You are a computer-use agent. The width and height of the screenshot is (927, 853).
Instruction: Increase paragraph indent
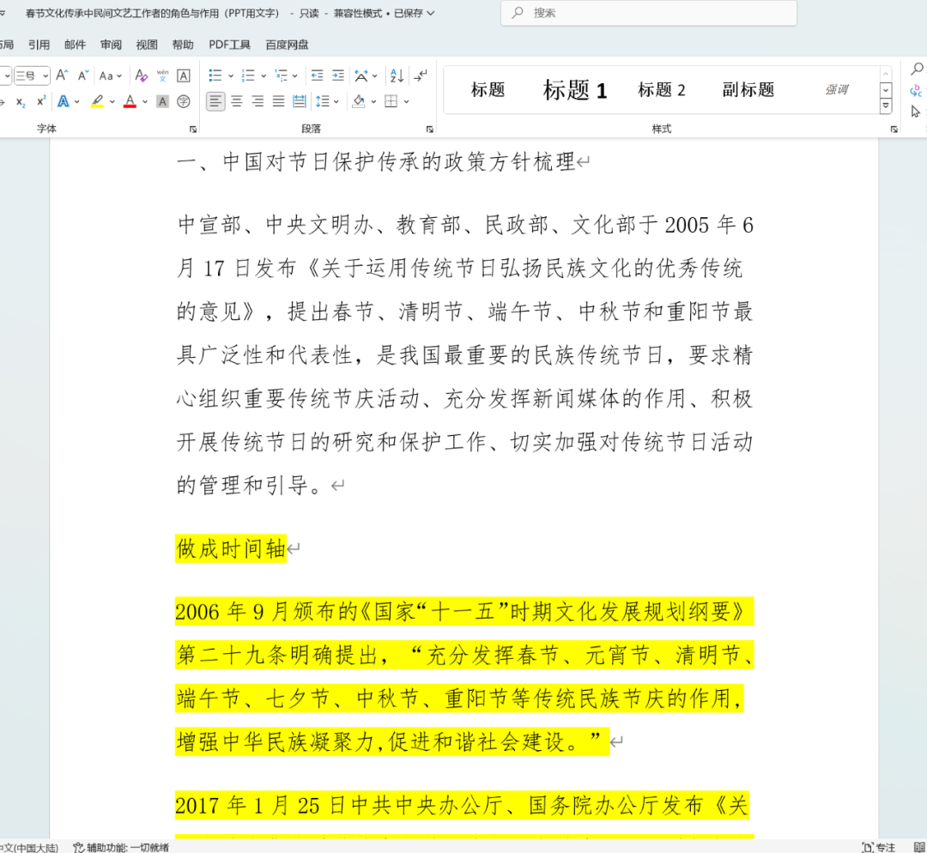pyautogui.click(x=338, y=76)
